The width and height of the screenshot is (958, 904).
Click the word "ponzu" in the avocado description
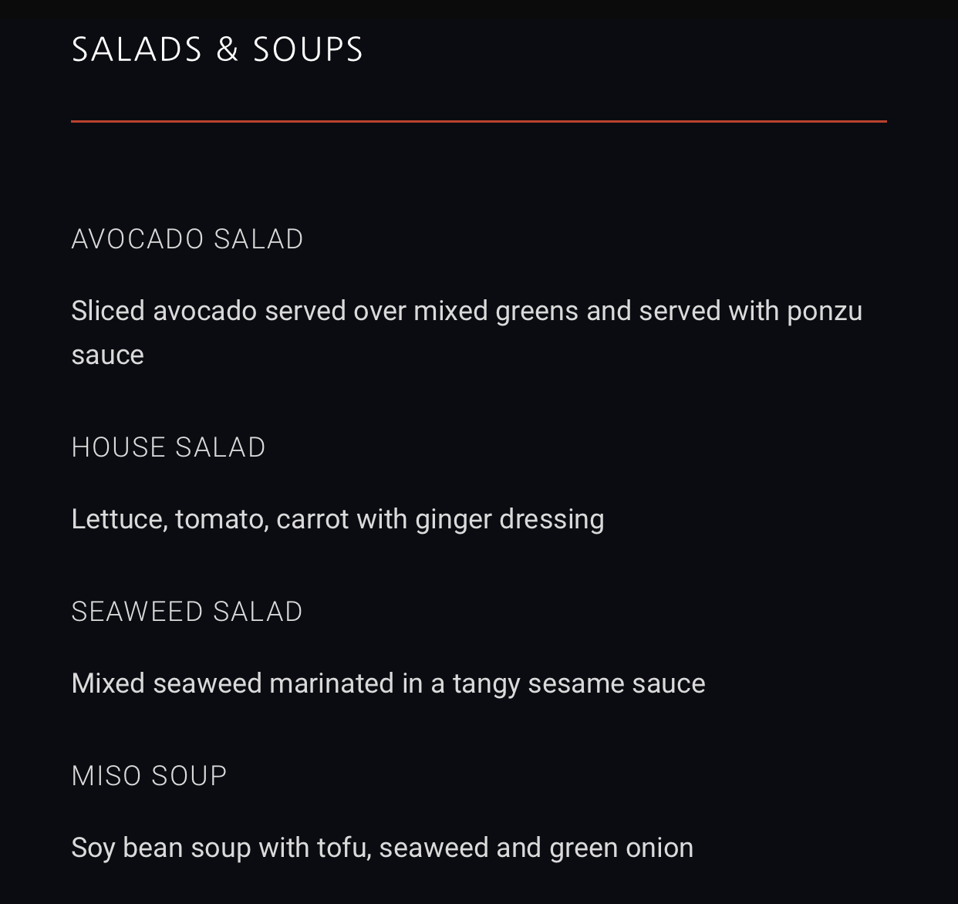pyautogui.click(x=824, y=311)
